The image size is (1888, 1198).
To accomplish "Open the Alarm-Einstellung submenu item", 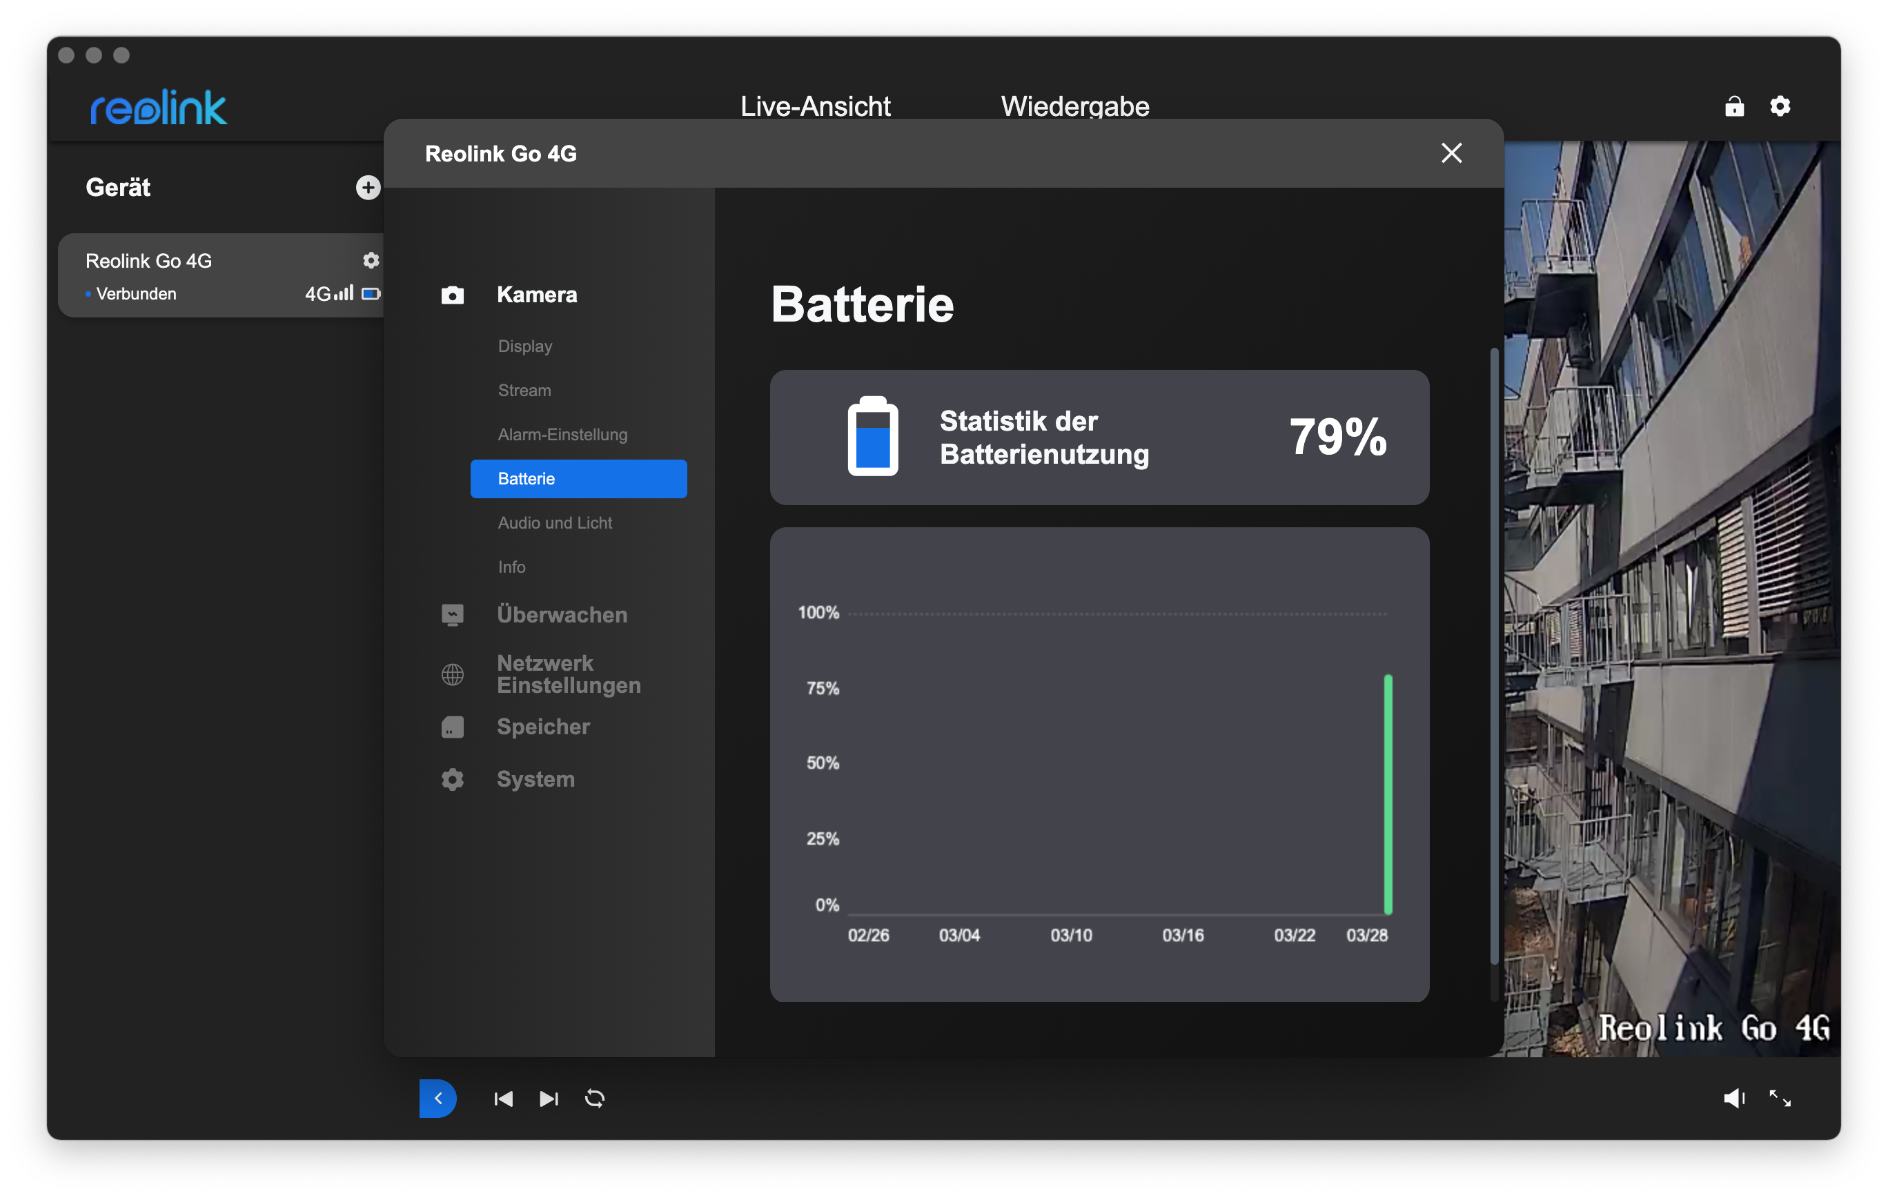I will [x=562, y=434].
